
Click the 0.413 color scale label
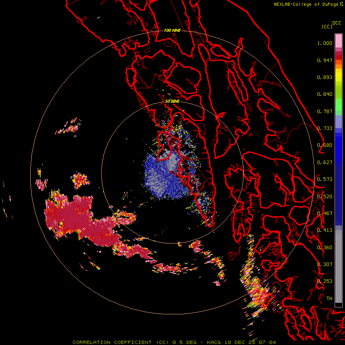tap(325, 230)
